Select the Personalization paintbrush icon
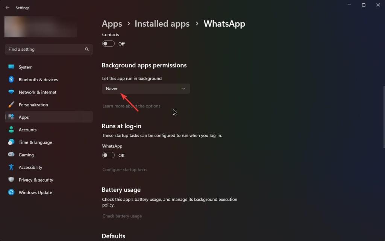Screen dimensions: 385x241 point(11,105)
